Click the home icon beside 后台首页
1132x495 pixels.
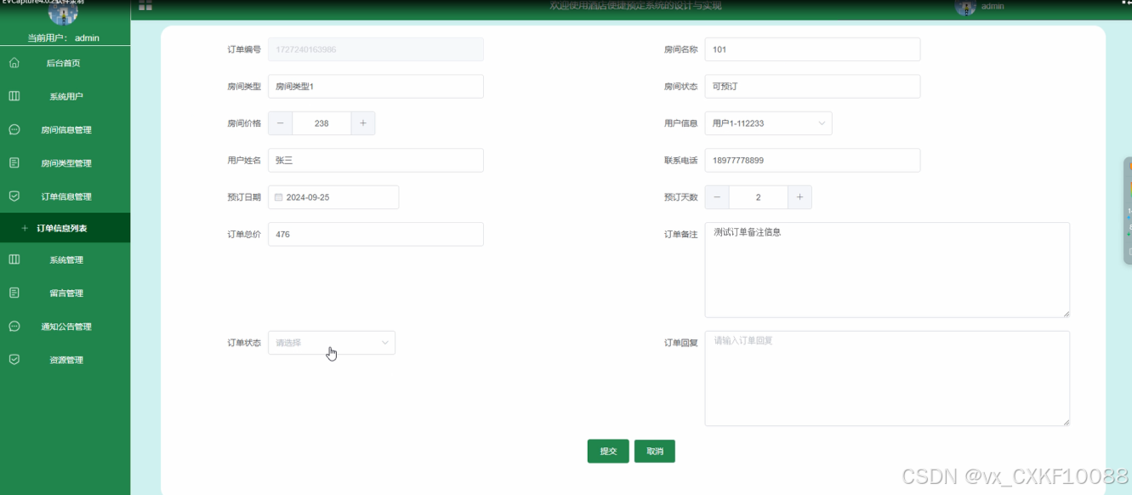point(14,63)
